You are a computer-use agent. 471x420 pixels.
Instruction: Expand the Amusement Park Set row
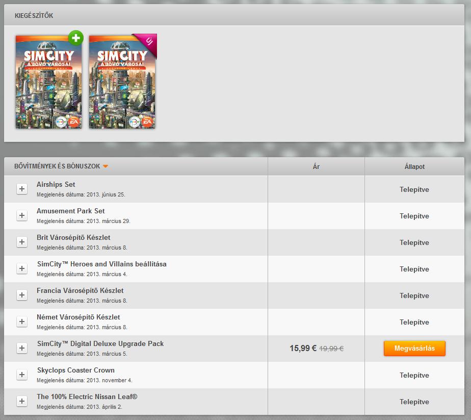(x=21, y=215)
